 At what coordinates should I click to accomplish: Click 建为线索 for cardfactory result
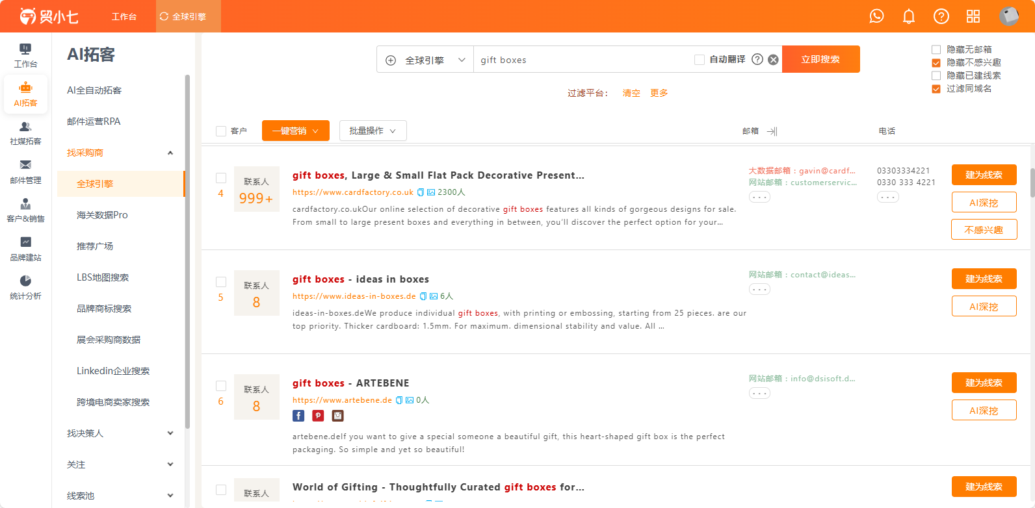tap(984, 175)
